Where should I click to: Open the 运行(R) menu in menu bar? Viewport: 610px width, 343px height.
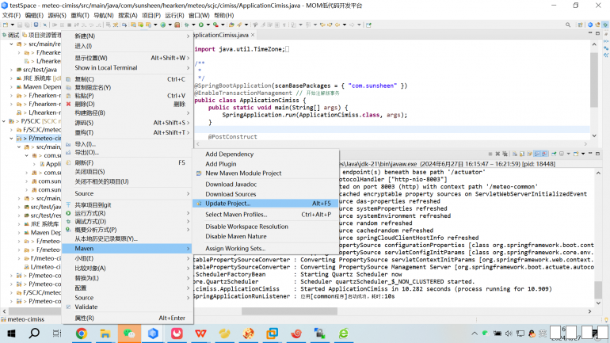point(174,15)
